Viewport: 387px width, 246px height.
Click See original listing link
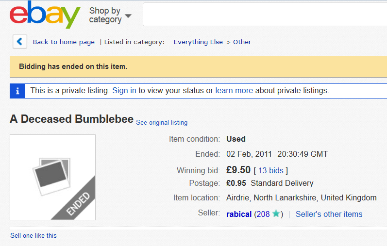[x=162, y=123]
